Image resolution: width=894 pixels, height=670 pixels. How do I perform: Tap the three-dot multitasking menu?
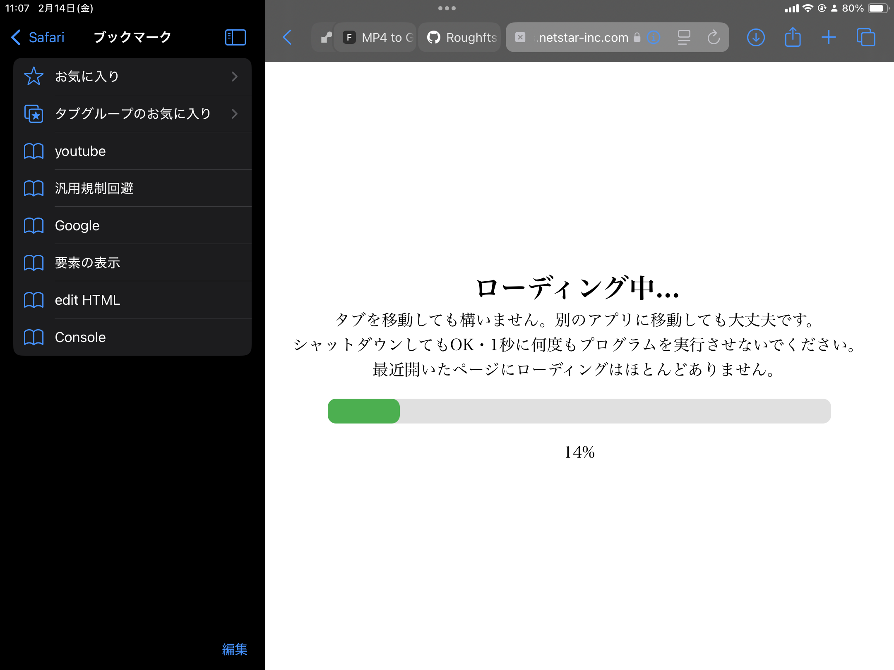(x=447, y=8)
